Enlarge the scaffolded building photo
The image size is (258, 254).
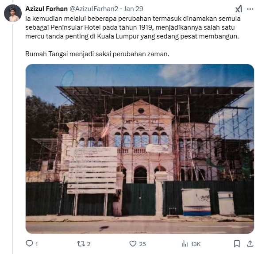[x=140, y=149]
